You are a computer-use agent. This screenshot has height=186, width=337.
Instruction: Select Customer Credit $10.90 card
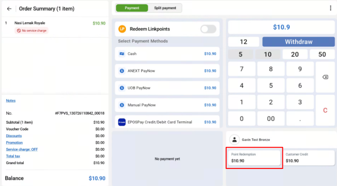(309, 158)
